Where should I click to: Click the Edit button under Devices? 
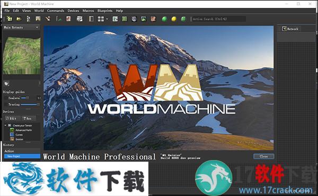(x=12, y=118)
